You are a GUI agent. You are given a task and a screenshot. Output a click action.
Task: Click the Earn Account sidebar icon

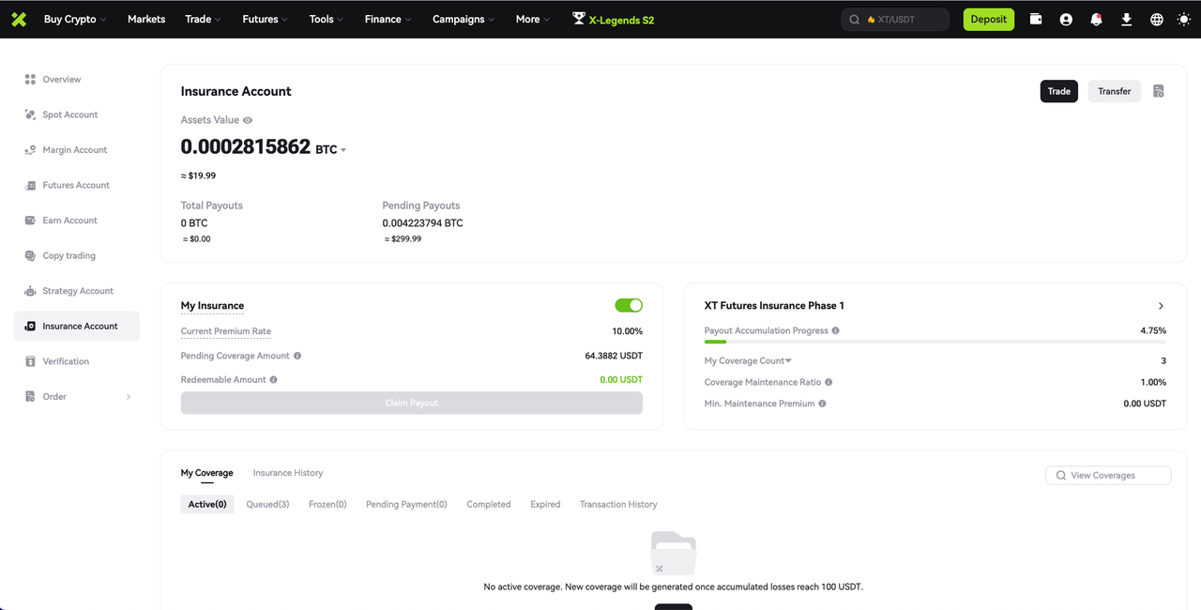pyautogui.click(x=30, y=220)
